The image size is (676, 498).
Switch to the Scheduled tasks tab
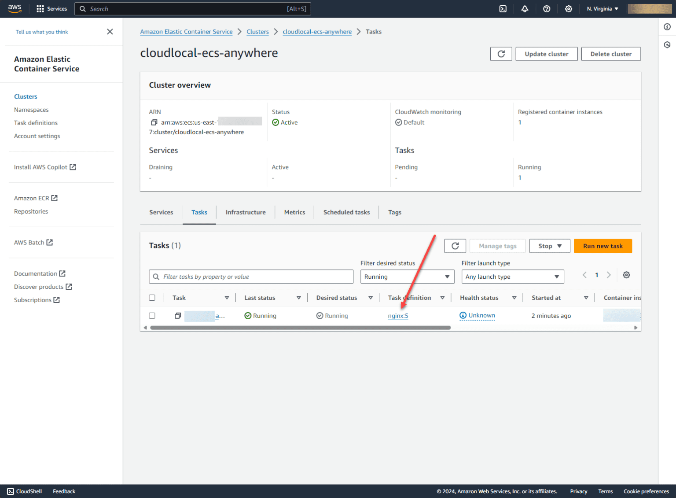click(346, 212)
